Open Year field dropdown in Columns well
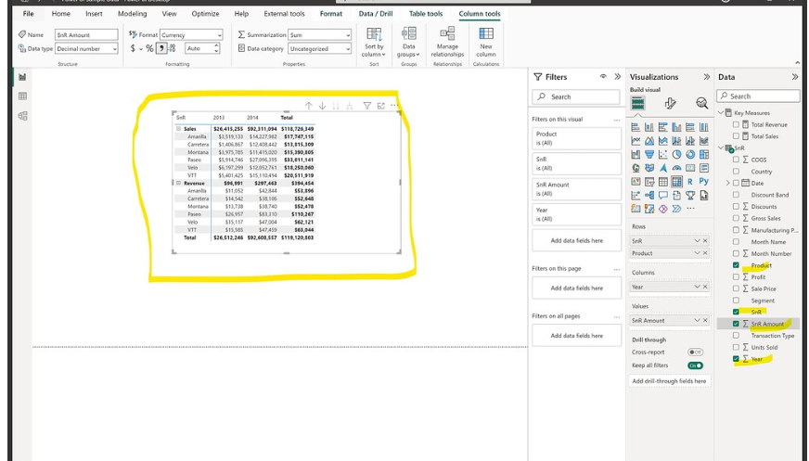The width and height of the screenshot is (809, 461). 697,287
